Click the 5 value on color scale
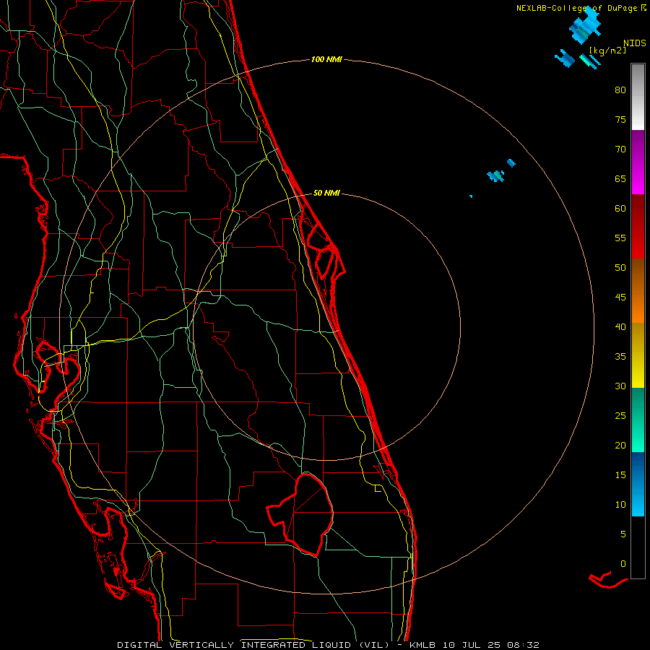Viewport: 650px width, 650px height. click(x=623, y=534)
